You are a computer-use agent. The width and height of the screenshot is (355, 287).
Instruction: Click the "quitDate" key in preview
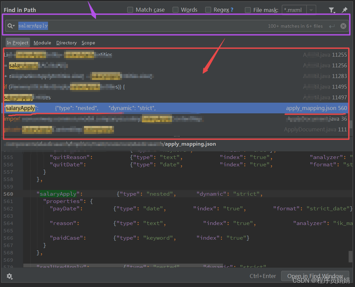[66, 165]
